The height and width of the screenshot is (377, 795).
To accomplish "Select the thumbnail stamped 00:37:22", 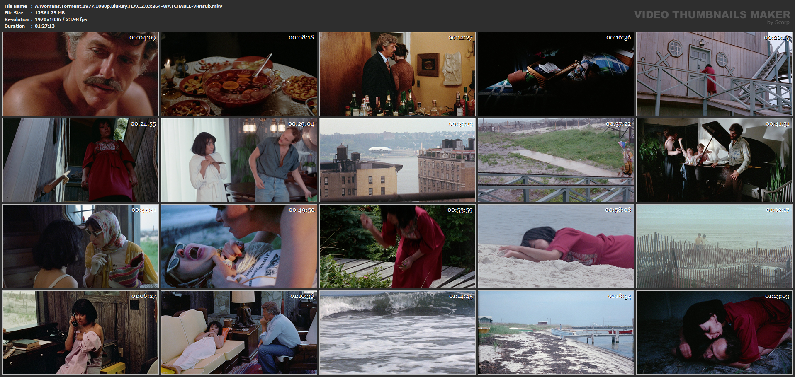I will 556,160.
